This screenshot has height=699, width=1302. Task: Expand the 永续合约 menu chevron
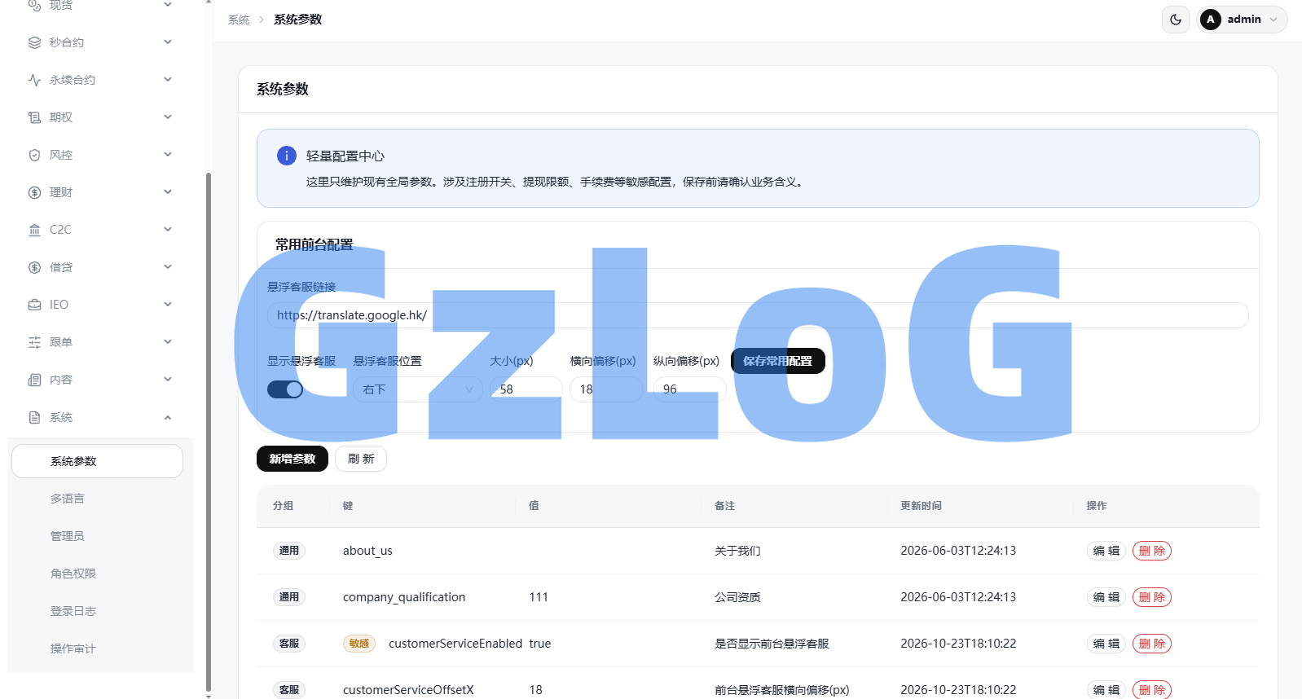[168, 80]
